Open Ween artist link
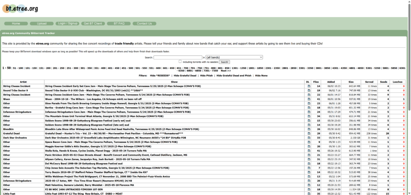 (x=6, y=99)
